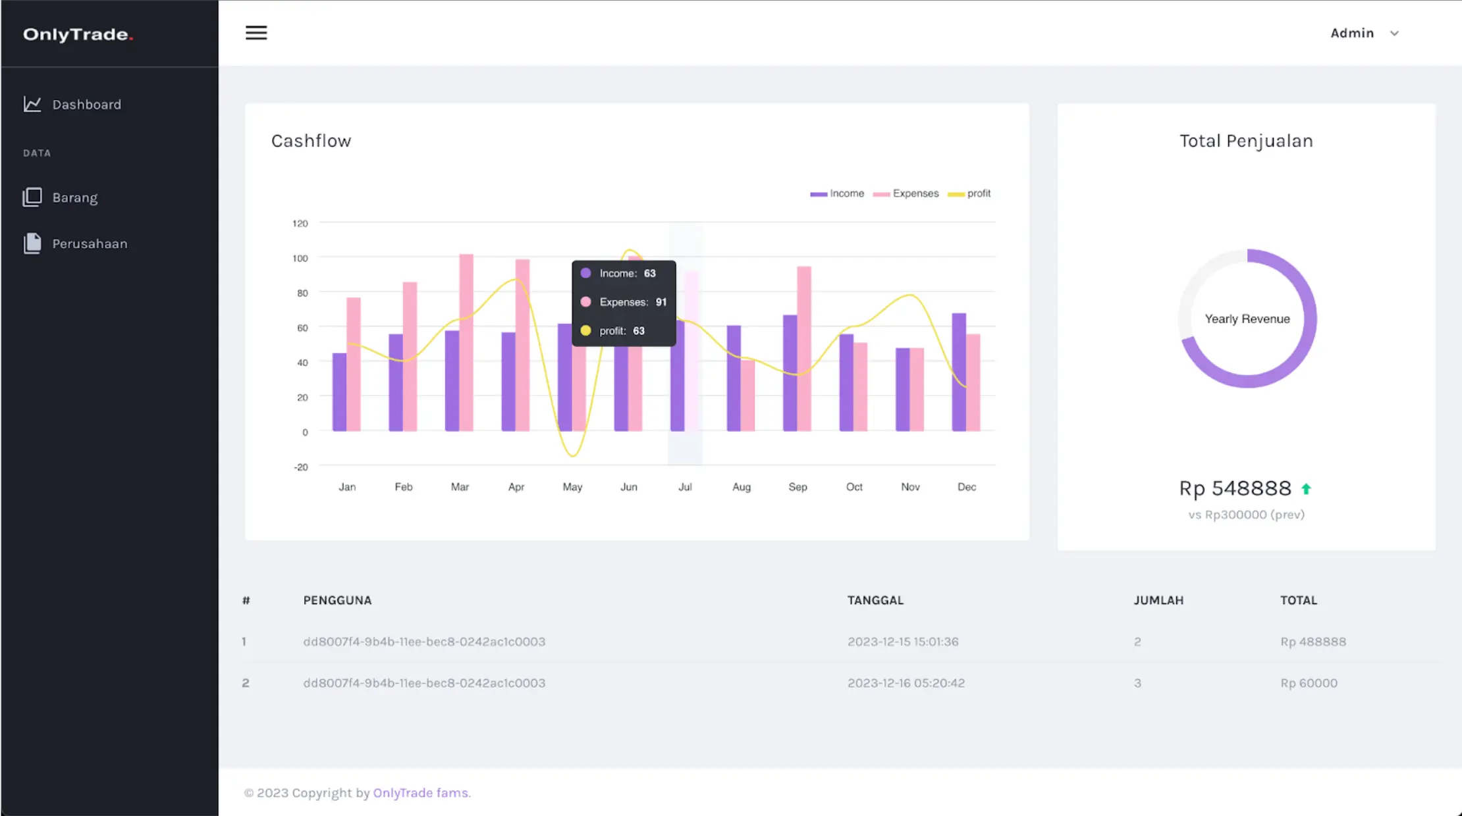Click the hamburger menu icon
The height and width of the screenshot is (816, 1462).
point(256,33)
